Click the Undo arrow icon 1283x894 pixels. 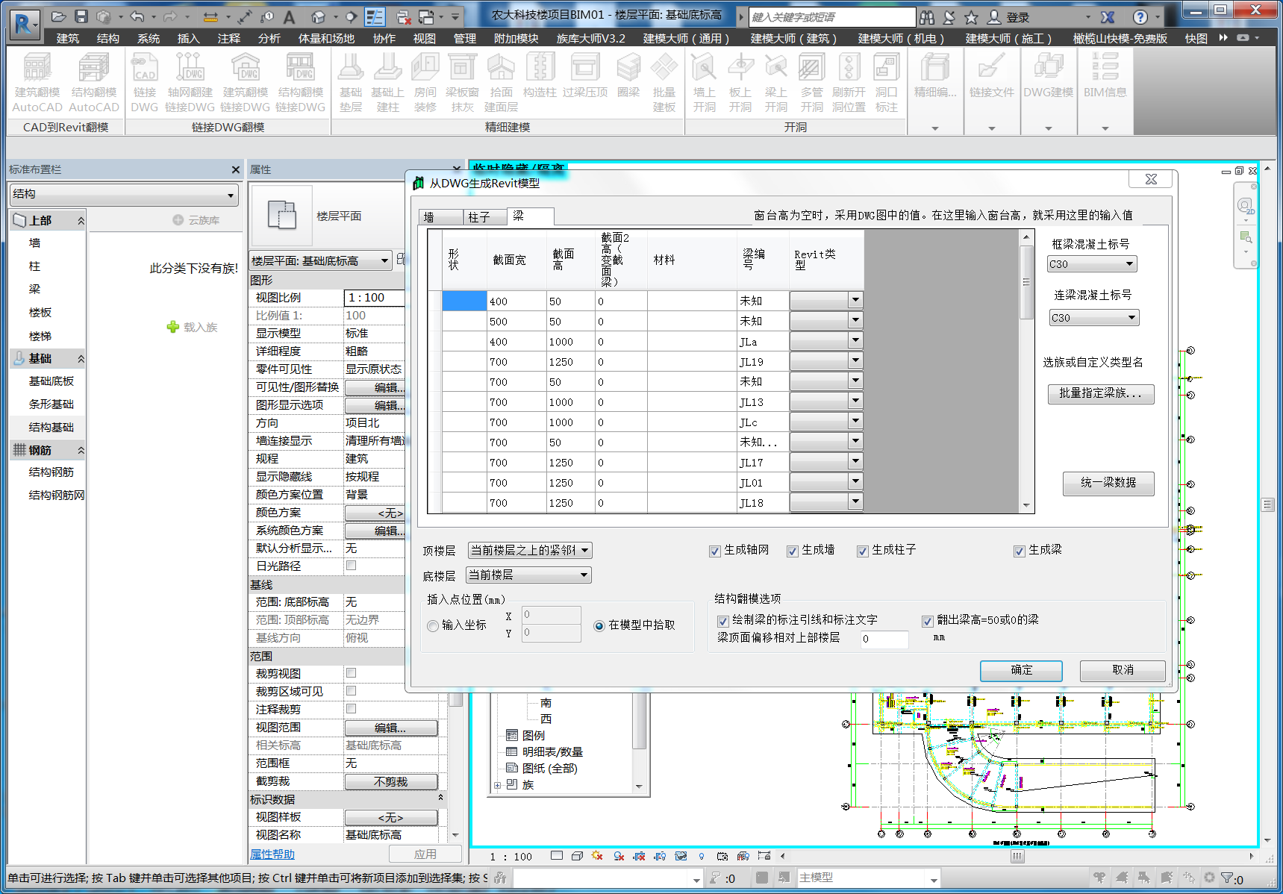pos(137,16)
